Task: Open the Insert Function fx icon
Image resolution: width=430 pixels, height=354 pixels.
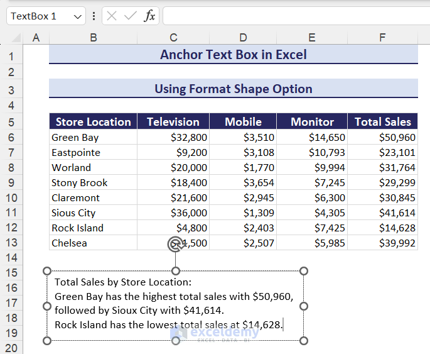Action: (149, 16)
